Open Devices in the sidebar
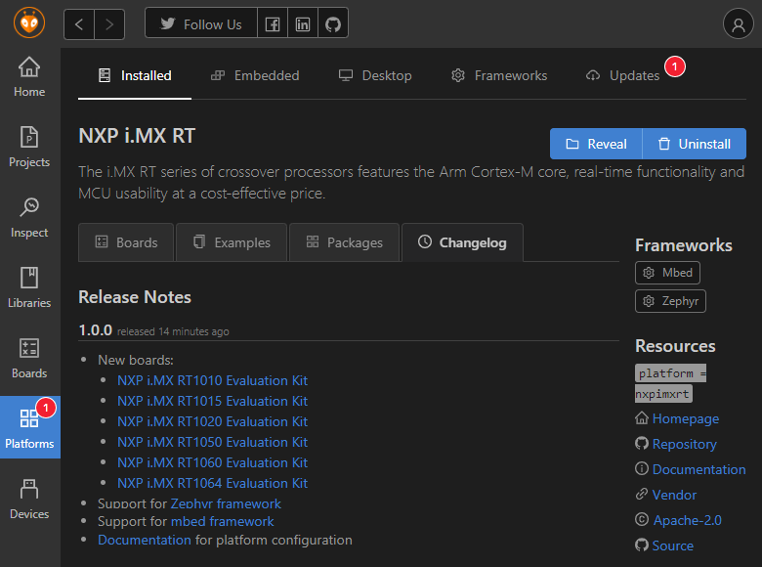 [x=29, y=500]
